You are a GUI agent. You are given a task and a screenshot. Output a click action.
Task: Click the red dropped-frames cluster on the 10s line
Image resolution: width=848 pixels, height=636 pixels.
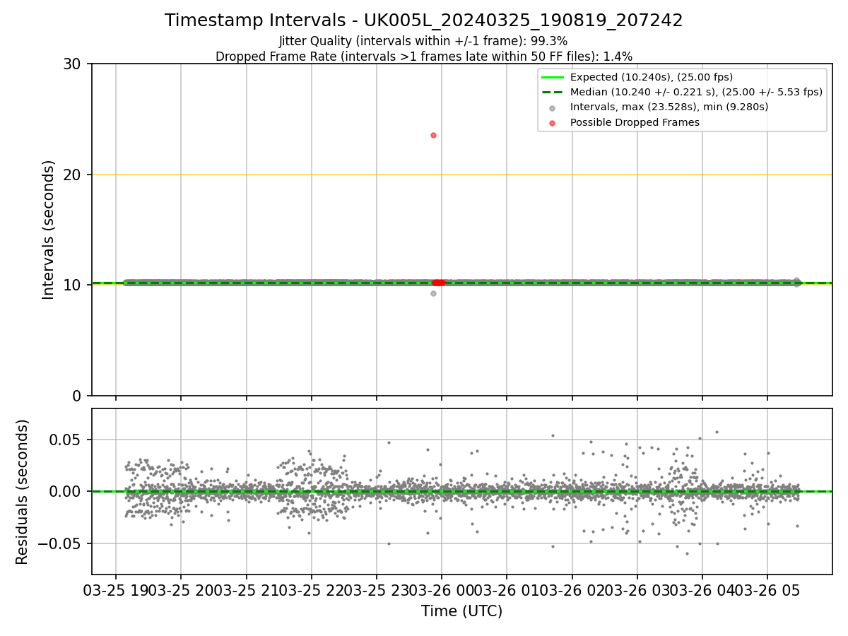click(x=438, y=283)
